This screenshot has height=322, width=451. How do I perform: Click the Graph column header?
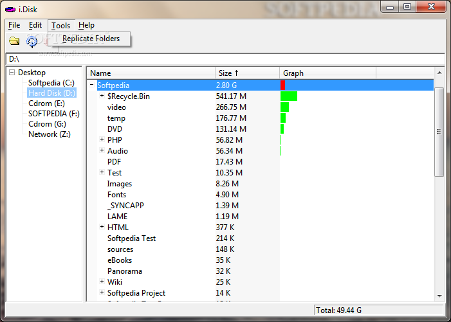[x=327, y=73]
